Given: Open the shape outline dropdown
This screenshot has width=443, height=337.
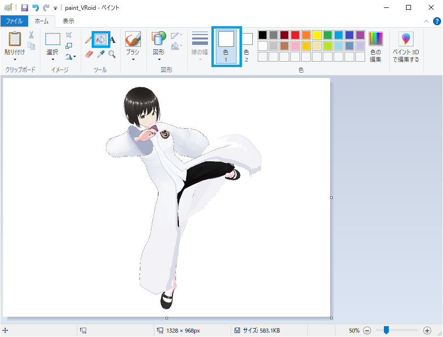Looking at the screenshot, I should 176,36.
